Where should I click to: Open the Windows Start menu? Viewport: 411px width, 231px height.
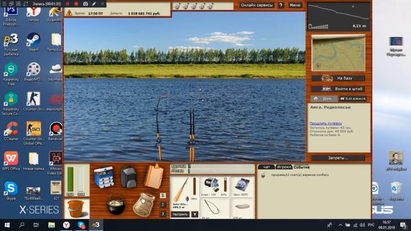7,225
